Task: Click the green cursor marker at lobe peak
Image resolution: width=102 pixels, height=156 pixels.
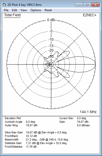Action: click(x=95, y=64)
